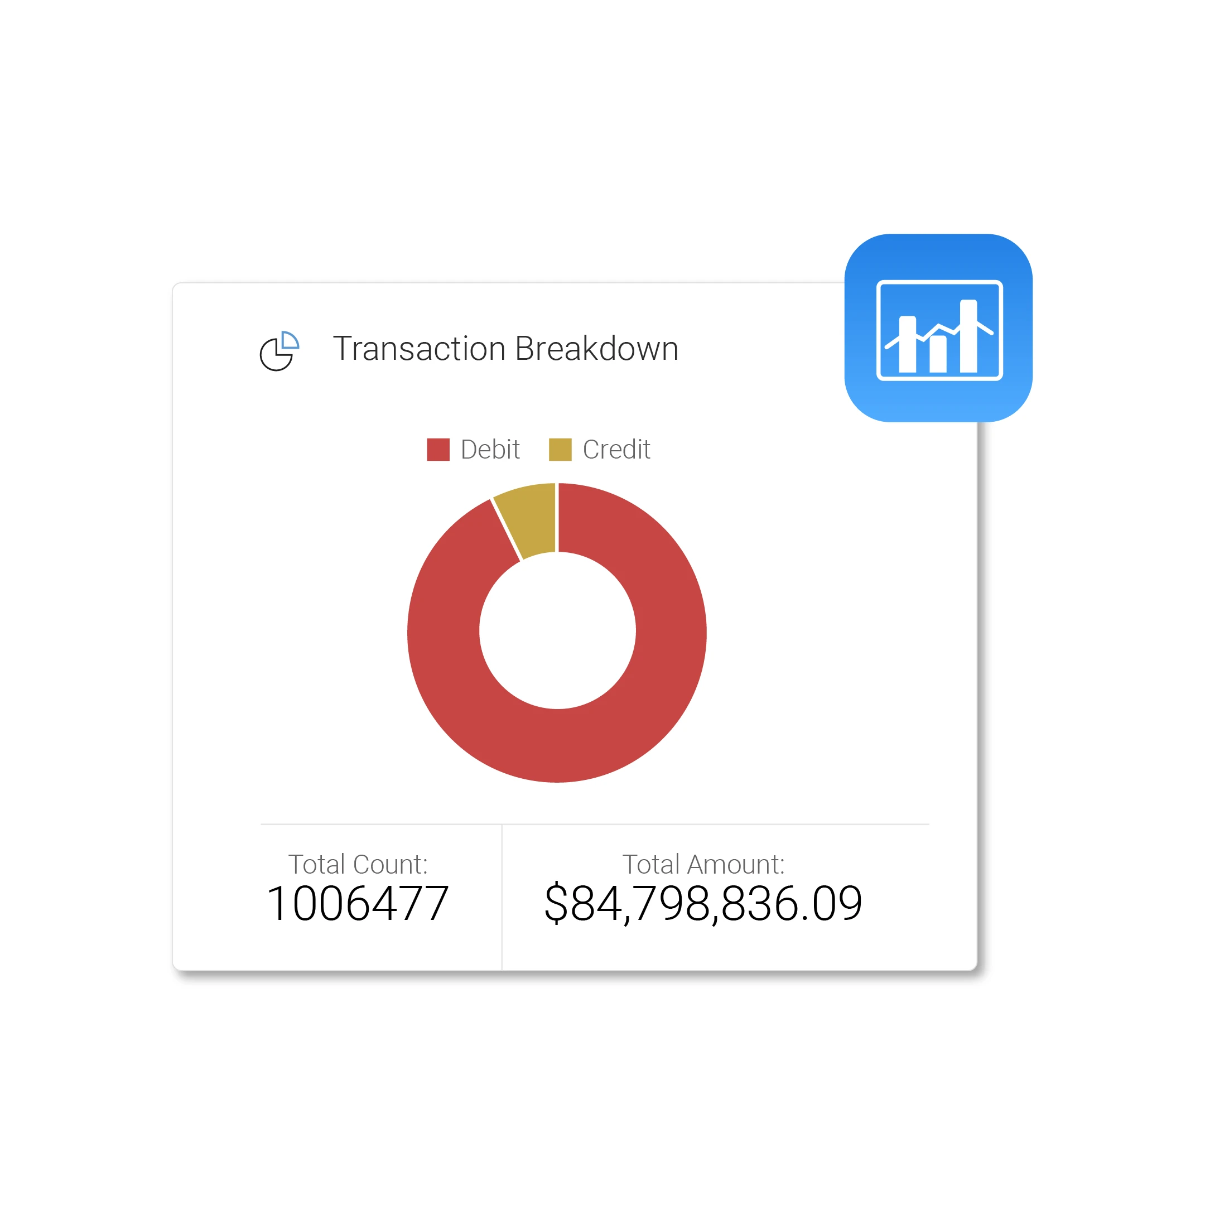Click the Credit legend text
The image size is (1205, 1205).
pos(616,450)
